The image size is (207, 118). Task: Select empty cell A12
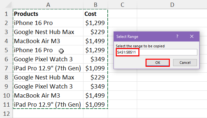48,113
